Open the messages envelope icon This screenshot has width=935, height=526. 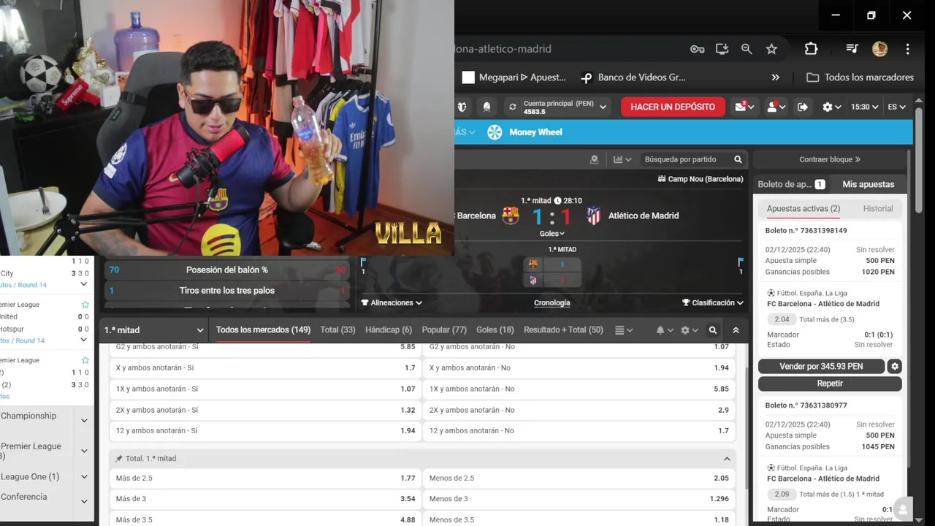[745, 107]
